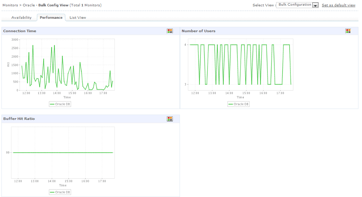The image size is (362, 197).
Task: Click the Buffer Hit Ratio chart graph
Action: click(63, 152)
